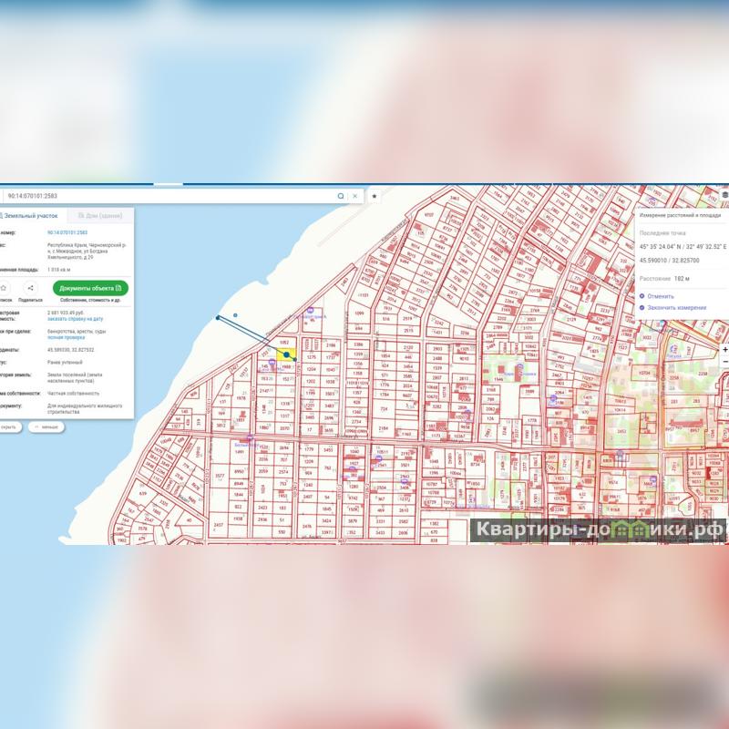Click the search magnifier icon
This screenshot has width=729, height=729.
(341, 196)
